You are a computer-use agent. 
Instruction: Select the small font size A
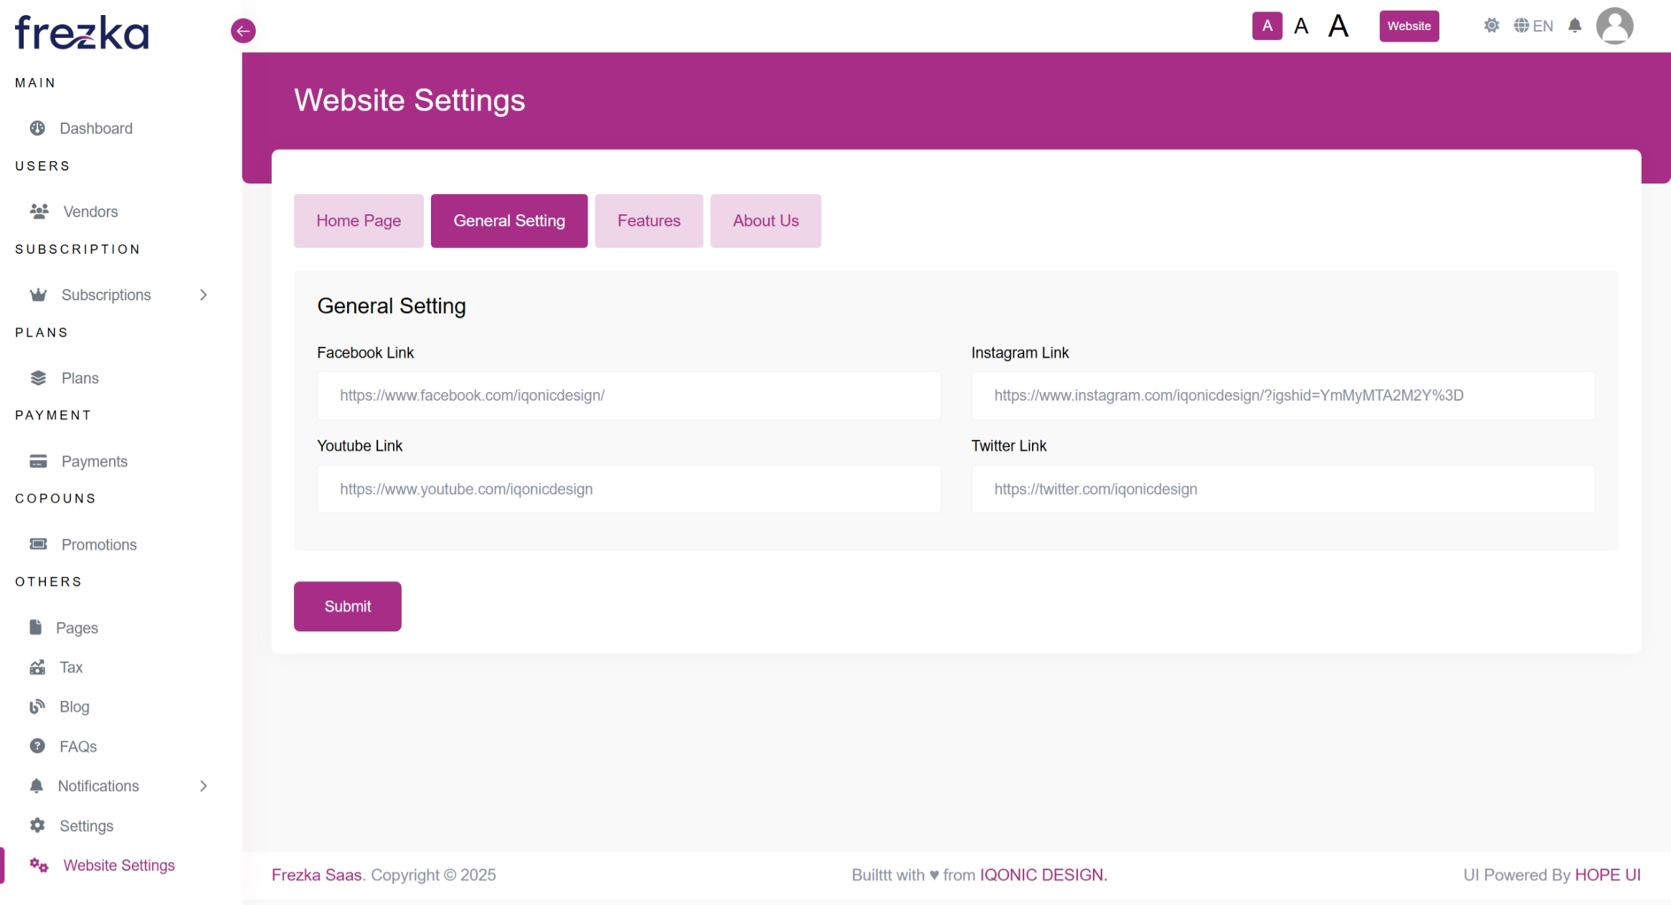pos(1267,26)
